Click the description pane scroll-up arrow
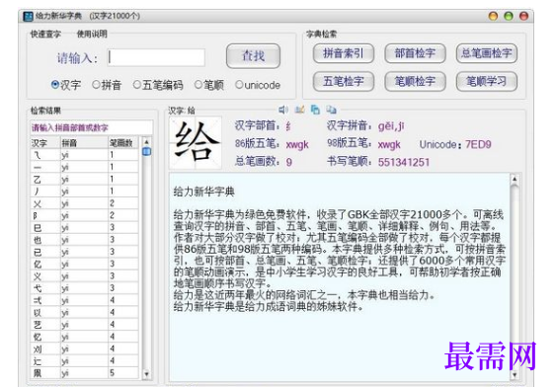Viewport: 555px width, 387px height. [515, 180]
